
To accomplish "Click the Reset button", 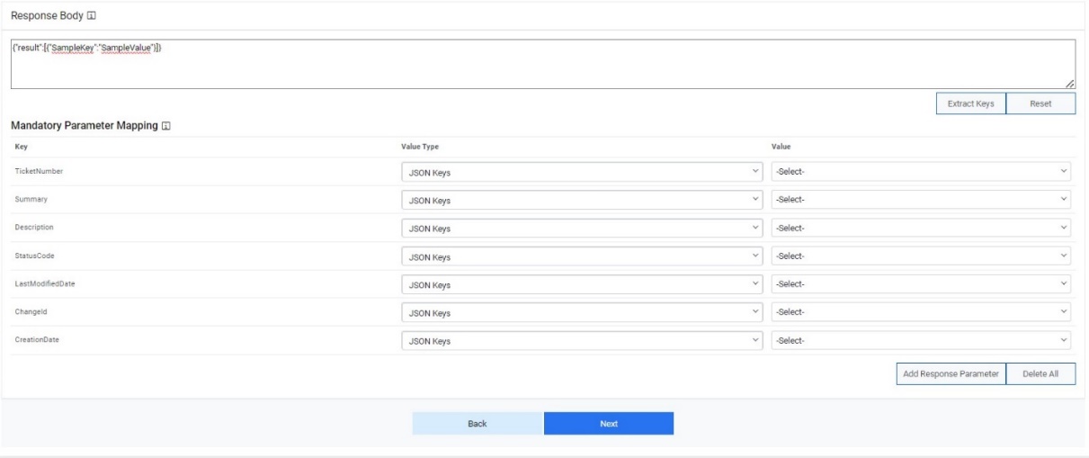I will 1040,103.
